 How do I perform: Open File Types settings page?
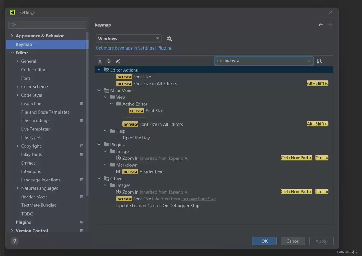(x=31, y=137)
